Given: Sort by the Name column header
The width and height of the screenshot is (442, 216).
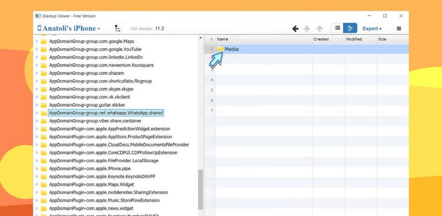Looking at the screenshot, I should tap(264, 39).
